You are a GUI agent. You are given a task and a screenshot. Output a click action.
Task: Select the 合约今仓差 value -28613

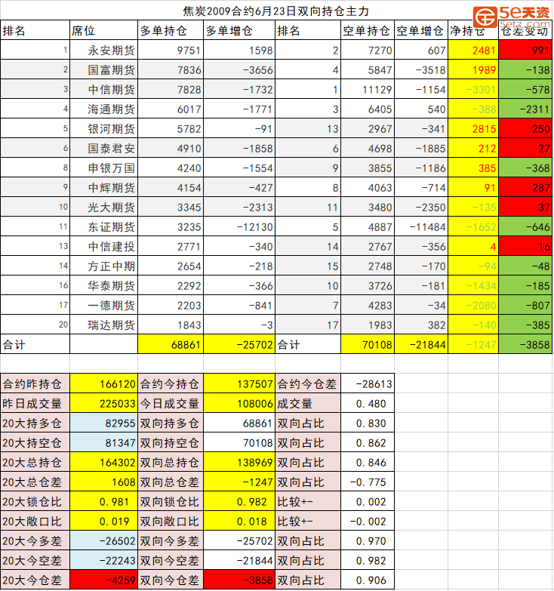[368, 383]
